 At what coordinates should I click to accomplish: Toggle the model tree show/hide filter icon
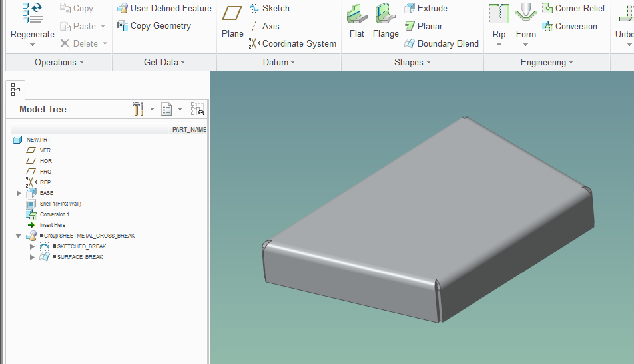(197, 110)
